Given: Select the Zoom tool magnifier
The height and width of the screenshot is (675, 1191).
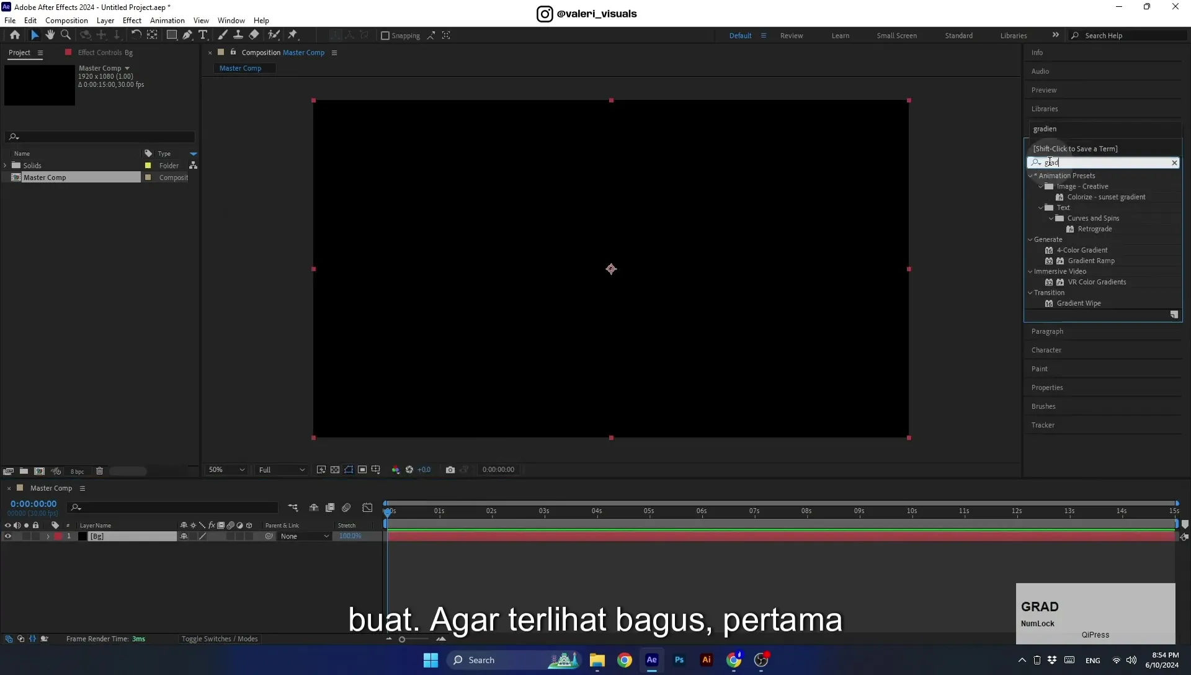Looking at the screenshot, I should 66,35.
